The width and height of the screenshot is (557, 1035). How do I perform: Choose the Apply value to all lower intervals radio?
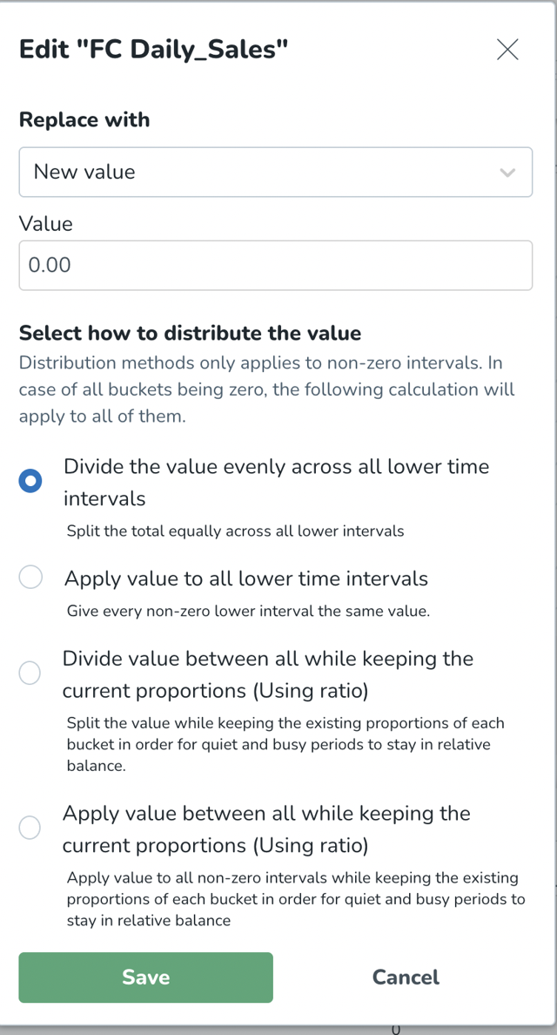(30, 577)
